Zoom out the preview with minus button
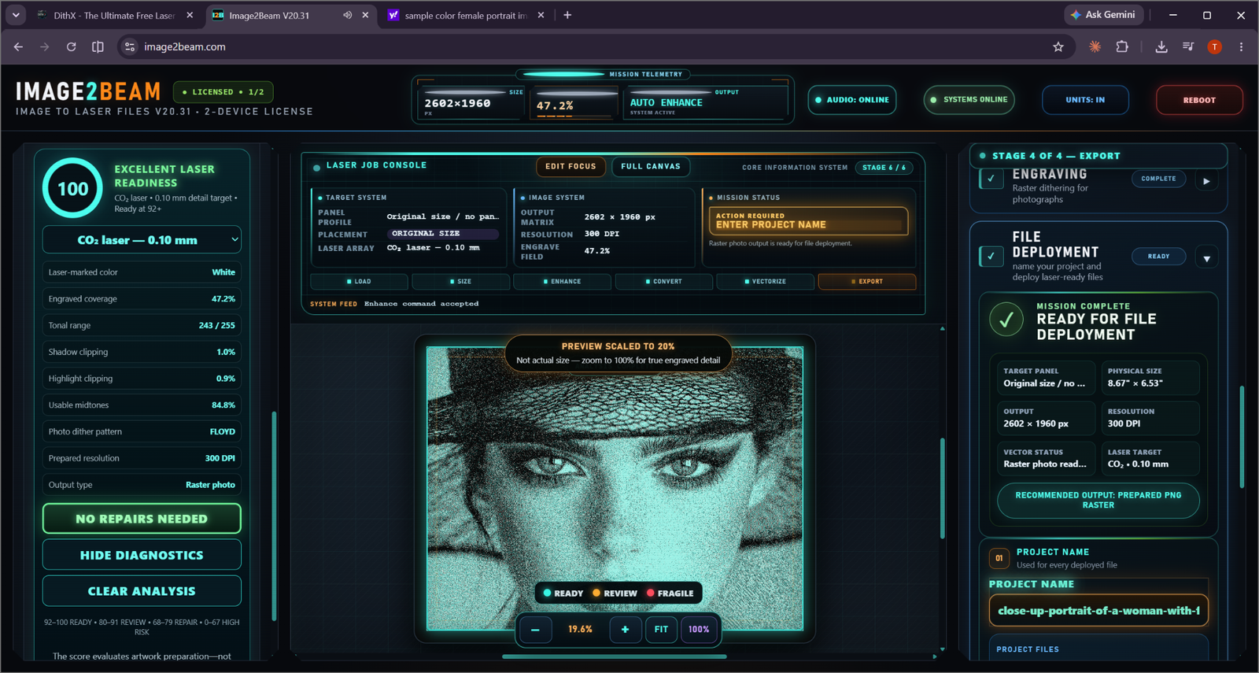The width and height of the screenshot is (1259, 673). click(x=536, y=630)
